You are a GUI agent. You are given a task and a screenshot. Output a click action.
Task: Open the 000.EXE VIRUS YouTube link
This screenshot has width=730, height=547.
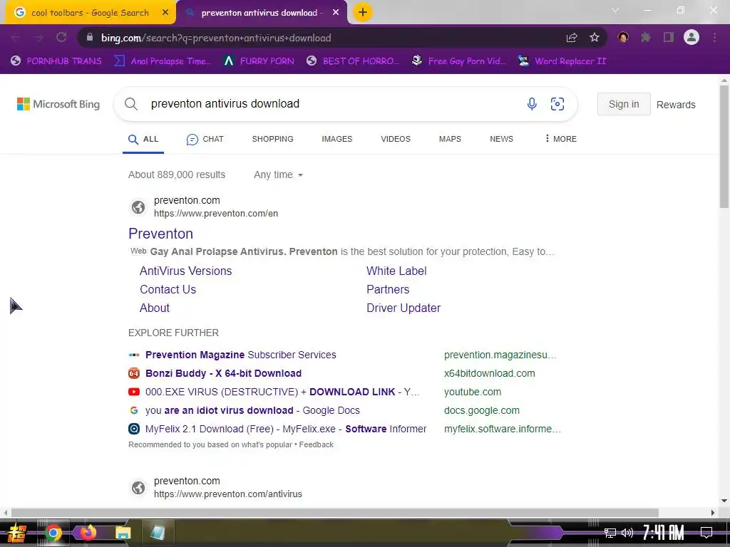click(x=282, y=392)
